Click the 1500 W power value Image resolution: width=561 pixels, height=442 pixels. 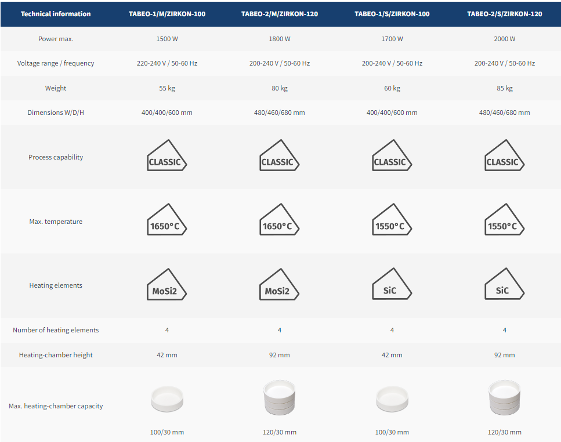pyautogui.click(x=167, y=39)
